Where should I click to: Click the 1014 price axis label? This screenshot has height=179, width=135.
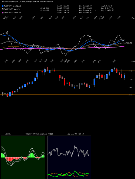130,95
